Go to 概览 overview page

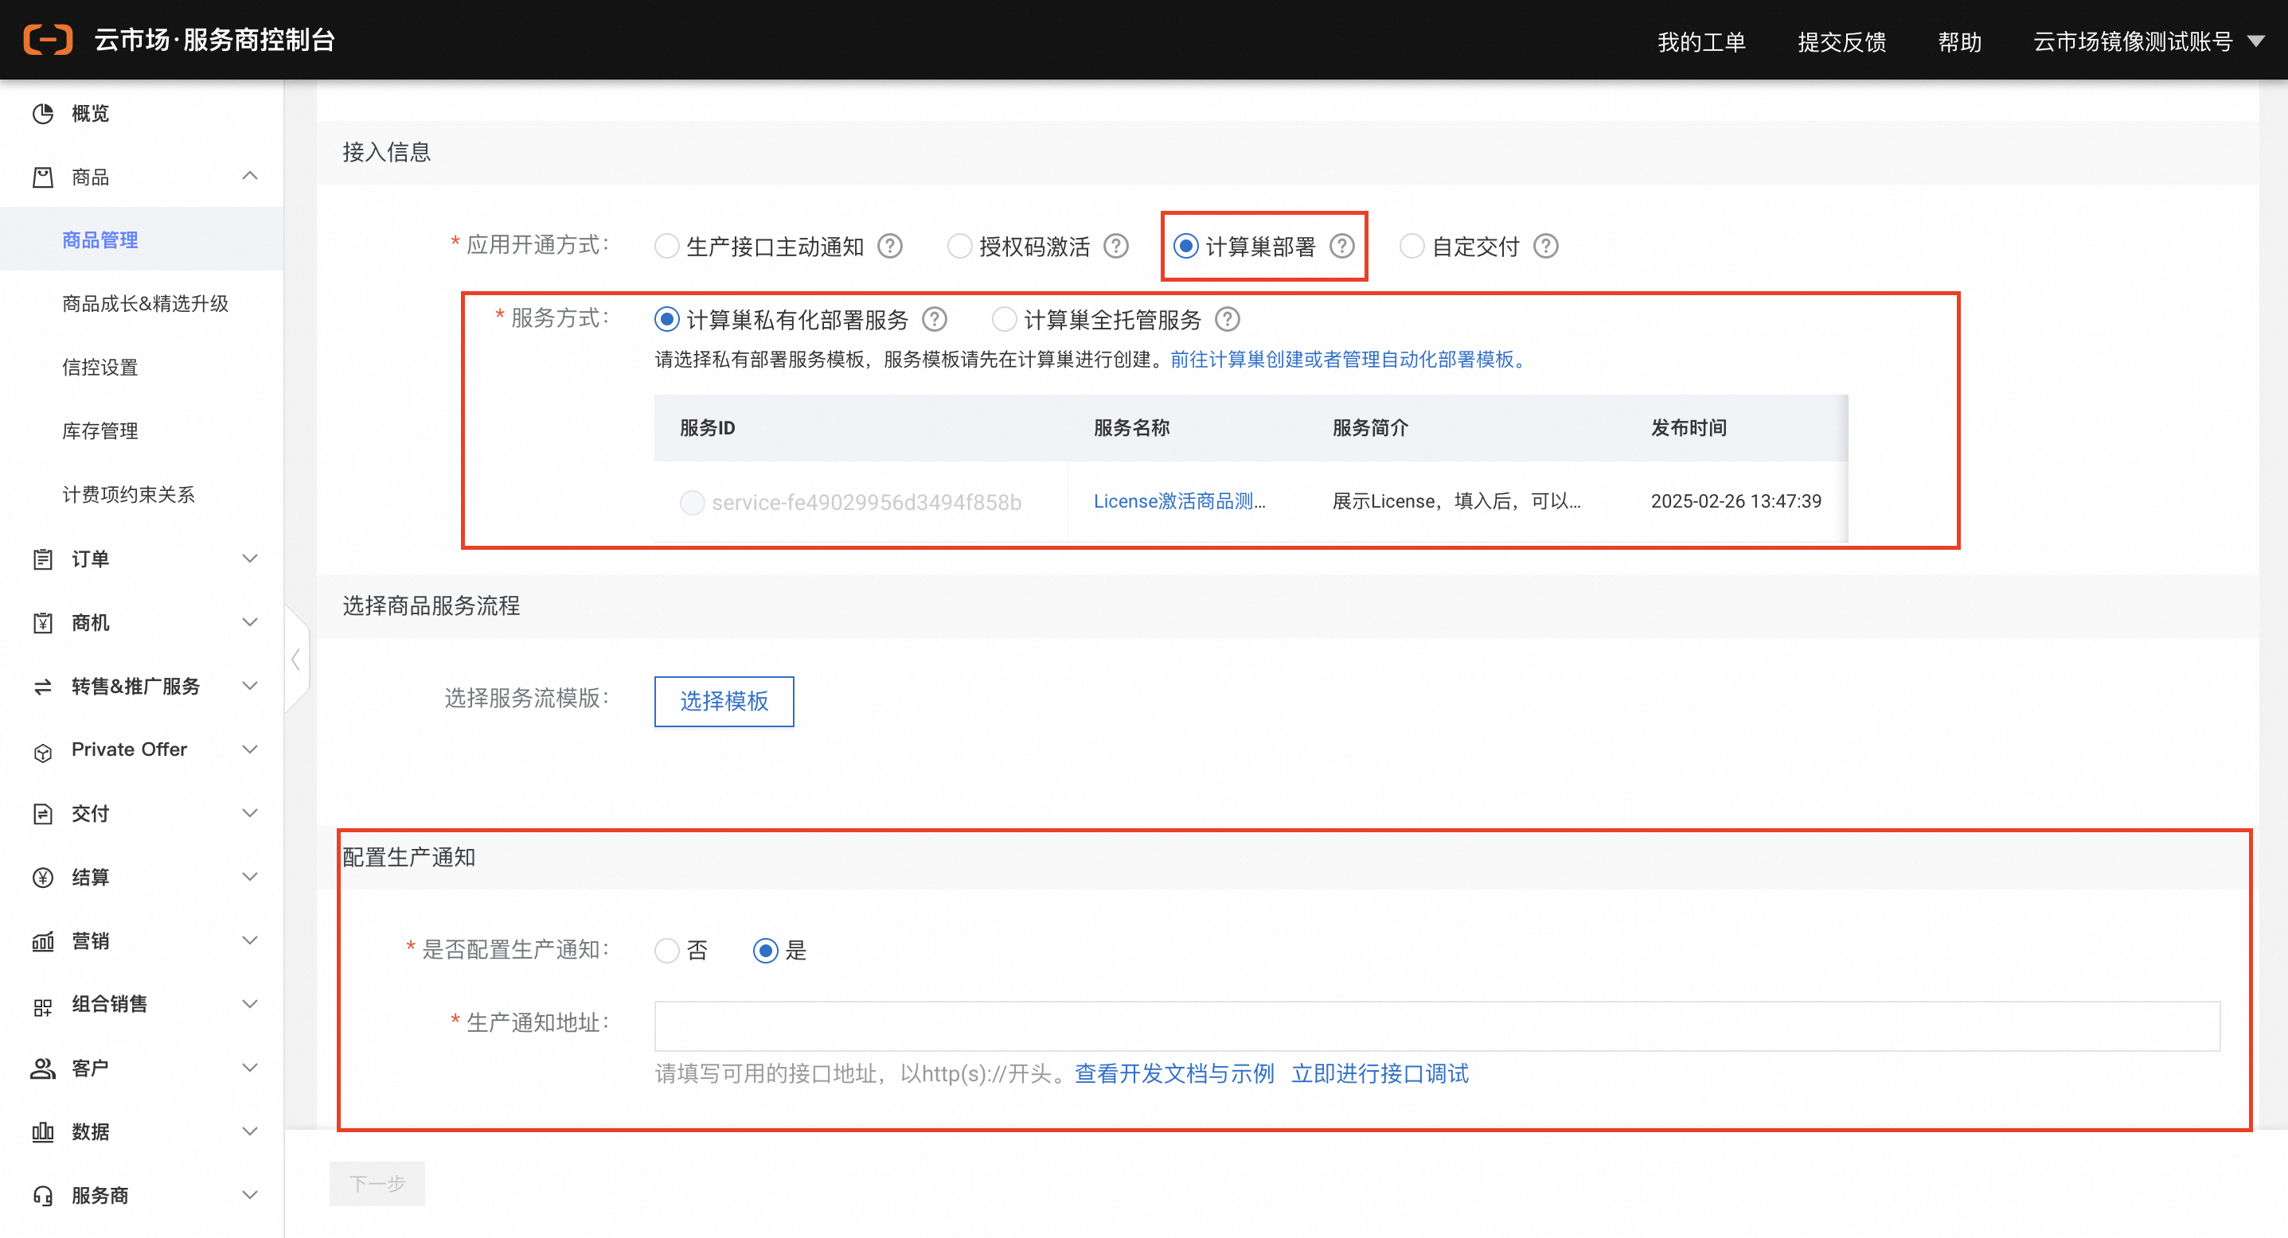[90, 114]
